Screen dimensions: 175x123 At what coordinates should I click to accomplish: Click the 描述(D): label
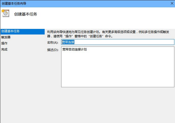point(53,50)
